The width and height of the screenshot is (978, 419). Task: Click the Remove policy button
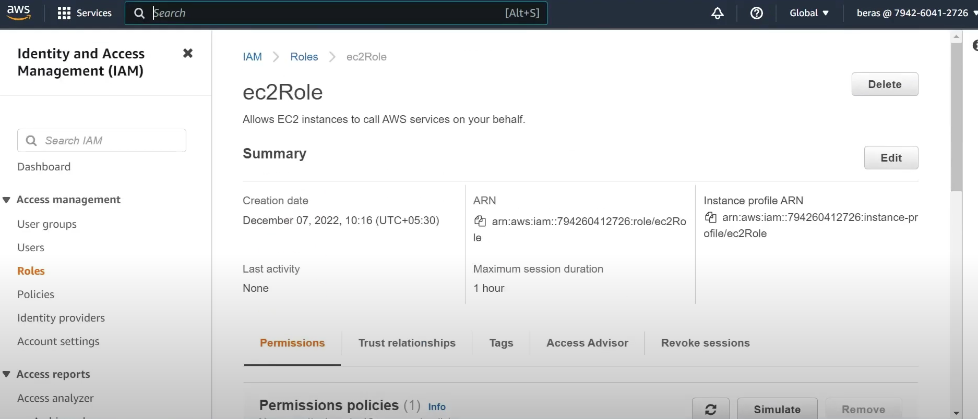pos(863,409)
